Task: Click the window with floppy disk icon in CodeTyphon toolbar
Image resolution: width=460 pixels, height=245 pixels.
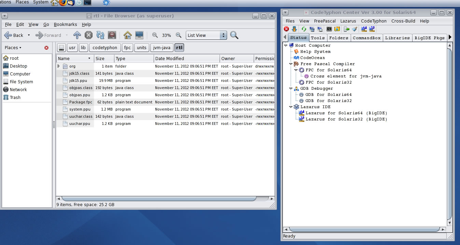Action: click(x=319, y=29)
